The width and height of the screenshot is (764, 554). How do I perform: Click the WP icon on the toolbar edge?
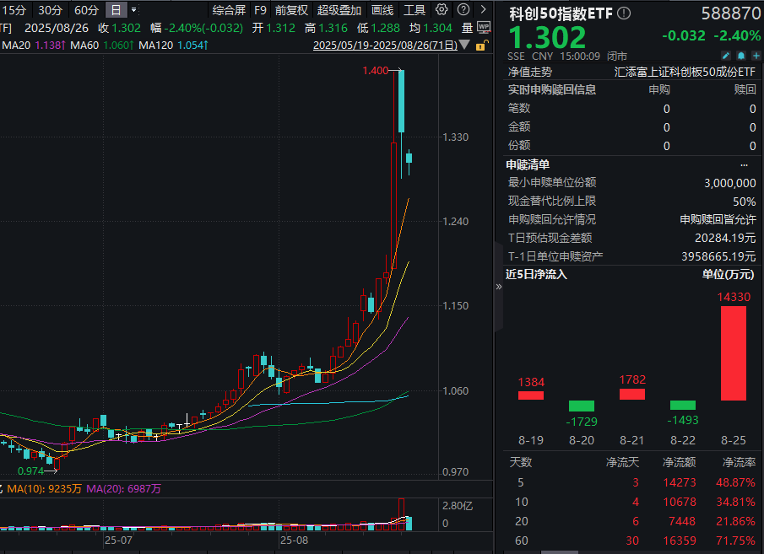(484, 28)
